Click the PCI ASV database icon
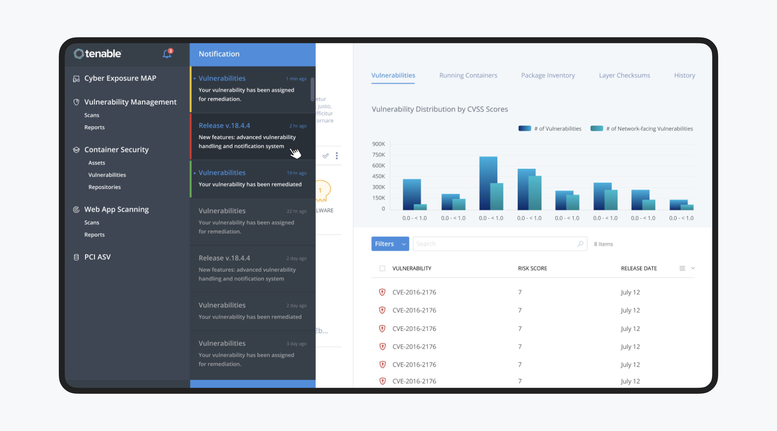Screen dimensions: 777x431 click(x=76, y=257)
